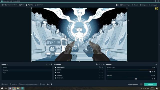The image size is (160, 90).
Task: Select the Media Source row
Action: coord(79,67)
